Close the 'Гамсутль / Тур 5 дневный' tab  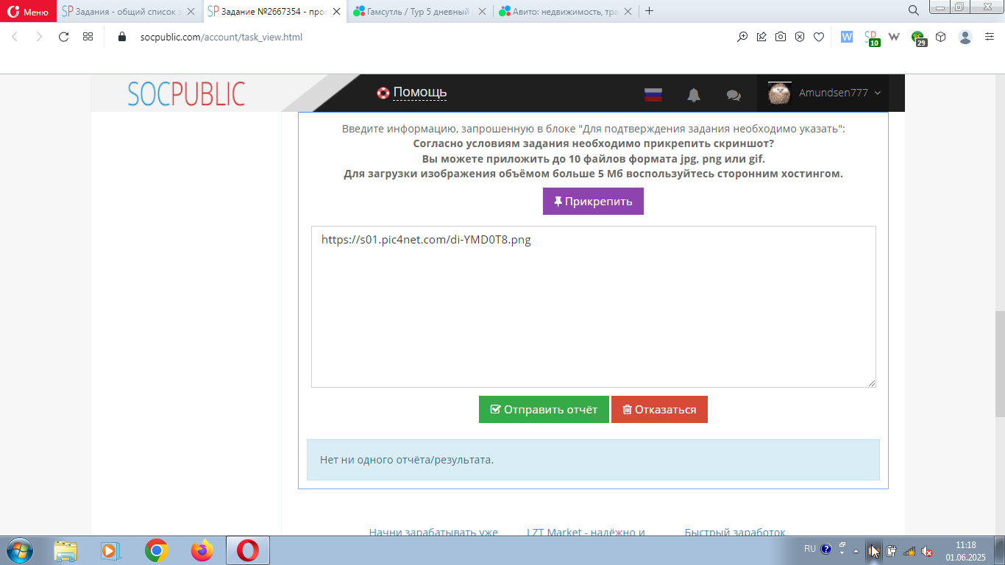(x=483, y=11)
